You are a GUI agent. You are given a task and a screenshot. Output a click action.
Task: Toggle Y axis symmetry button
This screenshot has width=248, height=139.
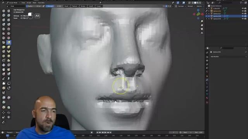pos(168,6)
